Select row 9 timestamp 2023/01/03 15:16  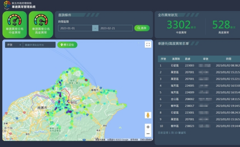(228, 119)
